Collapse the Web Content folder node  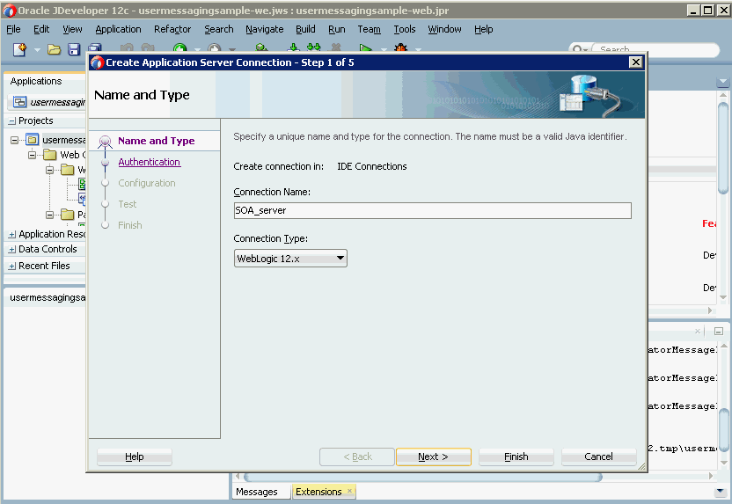pyautogui.click(x=32, y=155)
